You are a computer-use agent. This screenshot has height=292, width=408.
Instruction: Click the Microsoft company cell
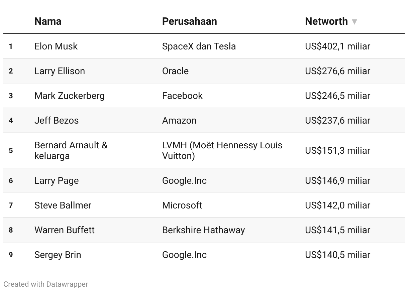pyautogui.click(x=182, y=205)
